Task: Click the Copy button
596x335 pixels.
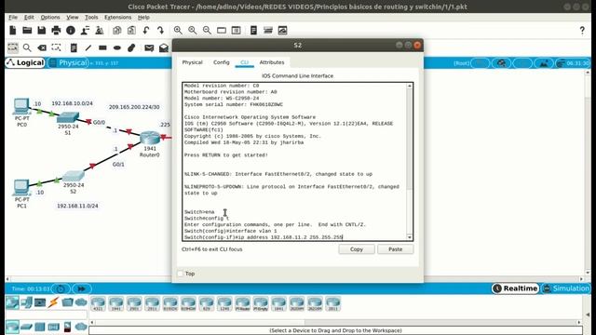Action: click(x=357, y=249)
